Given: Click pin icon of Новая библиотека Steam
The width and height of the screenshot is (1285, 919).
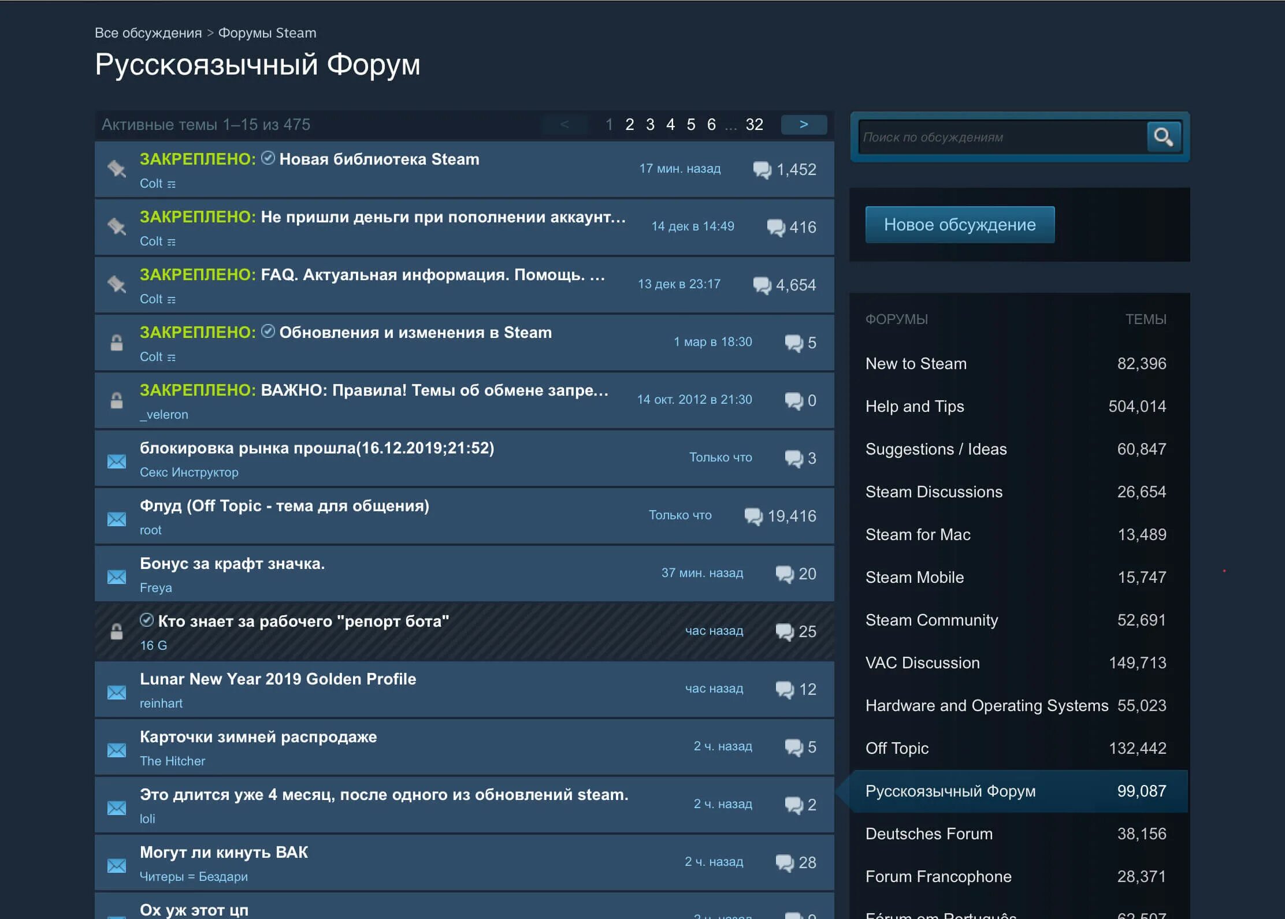Looking at the screenshot, I should tap(117, 169).
